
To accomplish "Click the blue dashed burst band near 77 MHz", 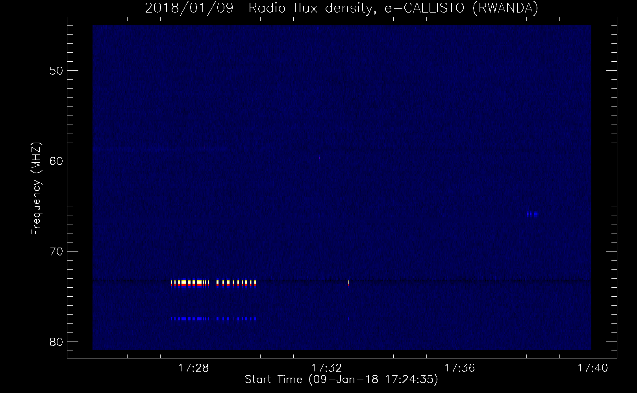I will click(215, 318).
